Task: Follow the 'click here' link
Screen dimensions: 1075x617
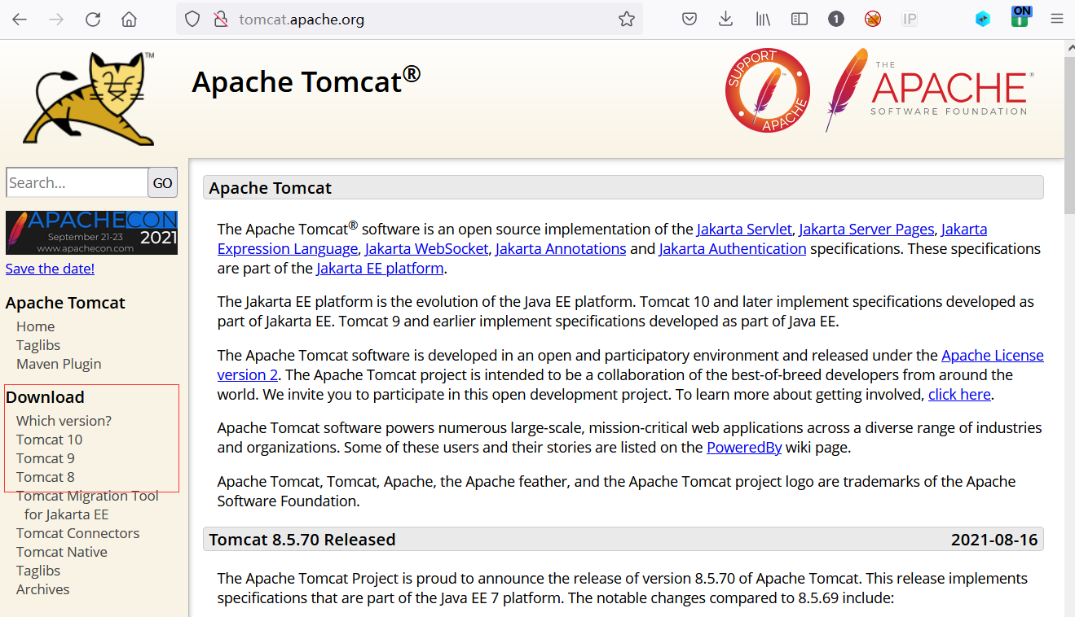Action: pyautogui.click(x=959, y=395)
